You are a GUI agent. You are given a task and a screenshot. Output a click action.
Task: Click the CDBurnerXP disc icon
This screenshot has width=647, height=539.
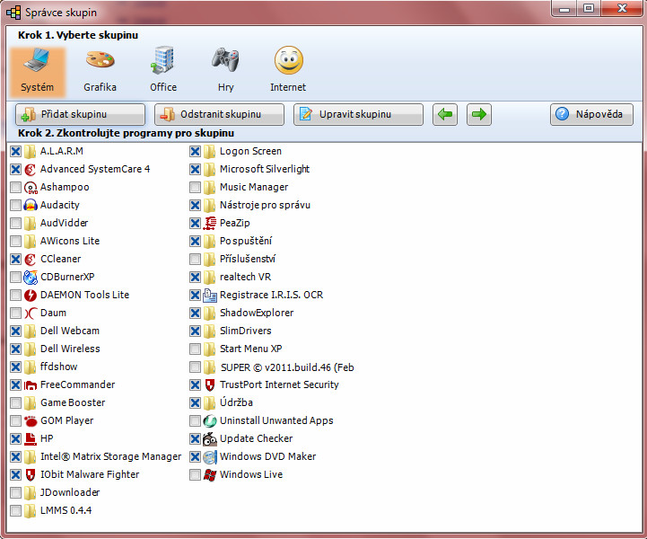coord(31,278)
